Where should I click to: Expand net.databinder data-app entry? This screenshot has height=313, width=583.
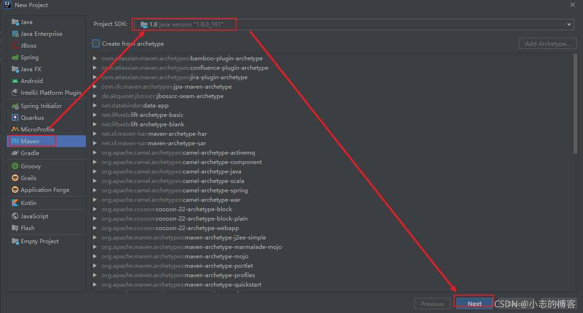point(95,106)
